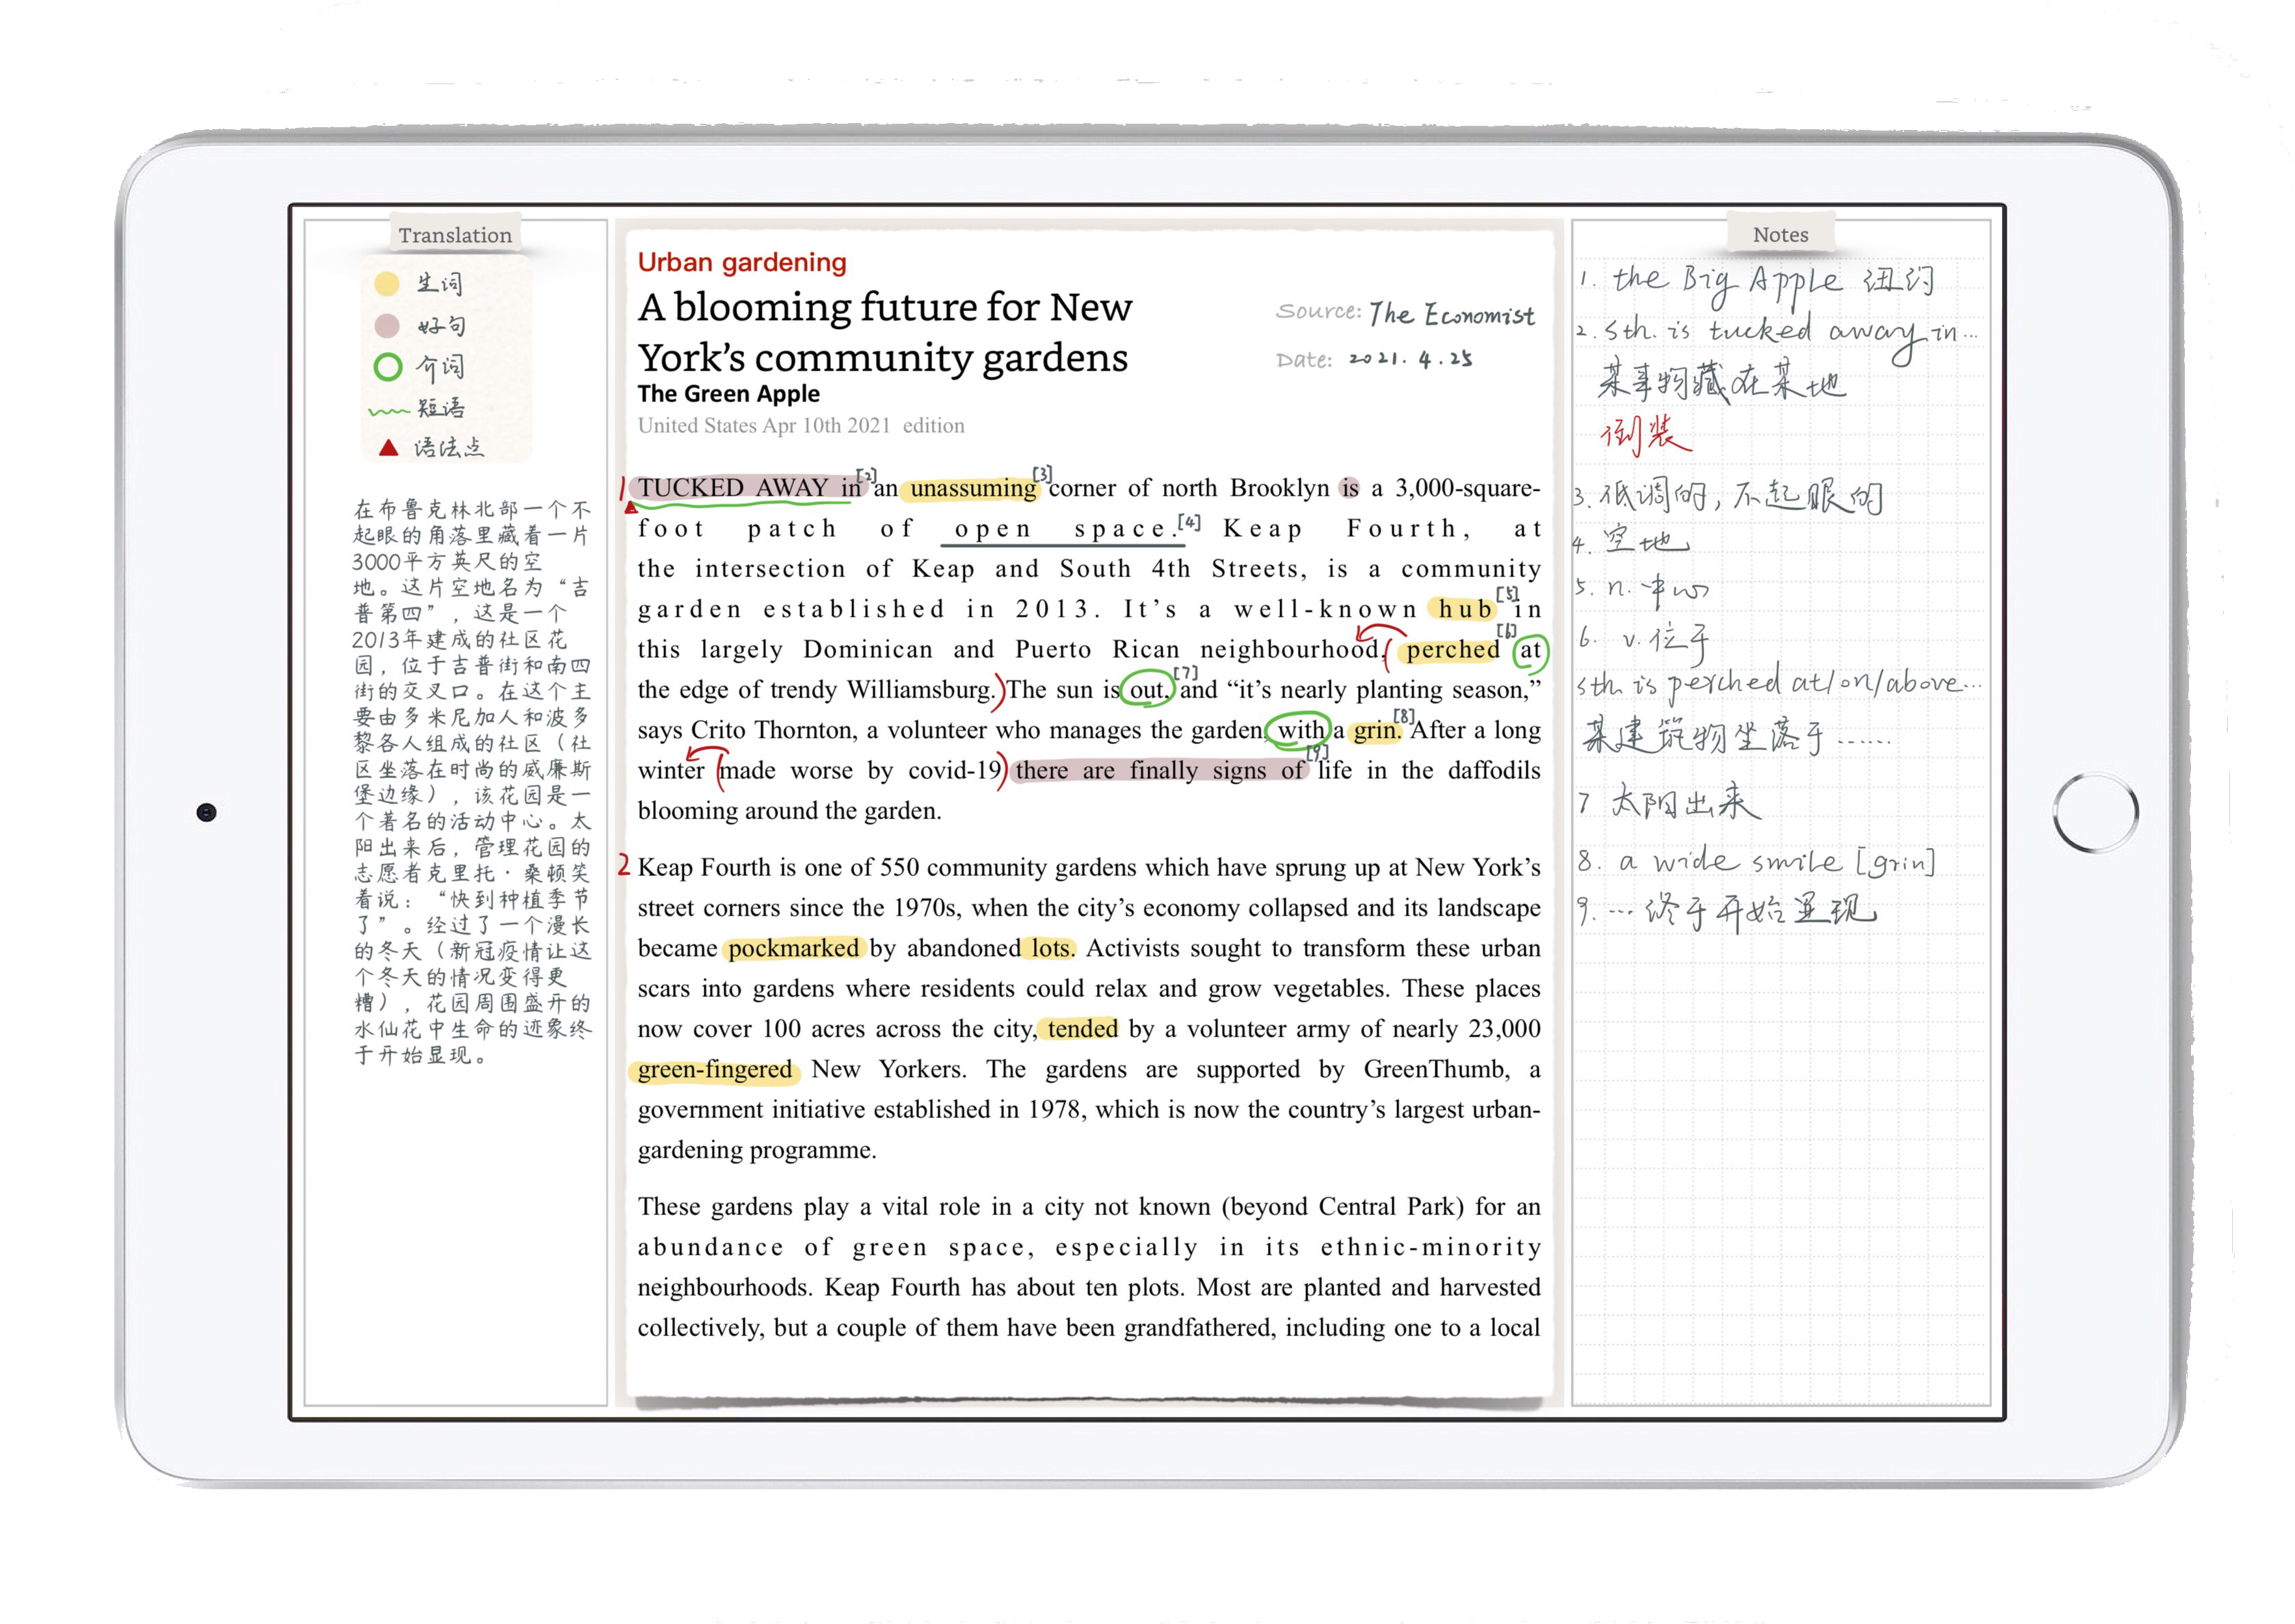This screenshot has height=1624, width=2295.
Task: Click the red paragraph number 2
Action: tap(624, 866)
